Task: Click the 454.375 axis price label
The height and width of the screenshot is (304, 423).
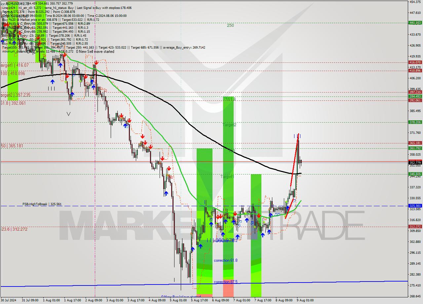Action: point(415,2)
